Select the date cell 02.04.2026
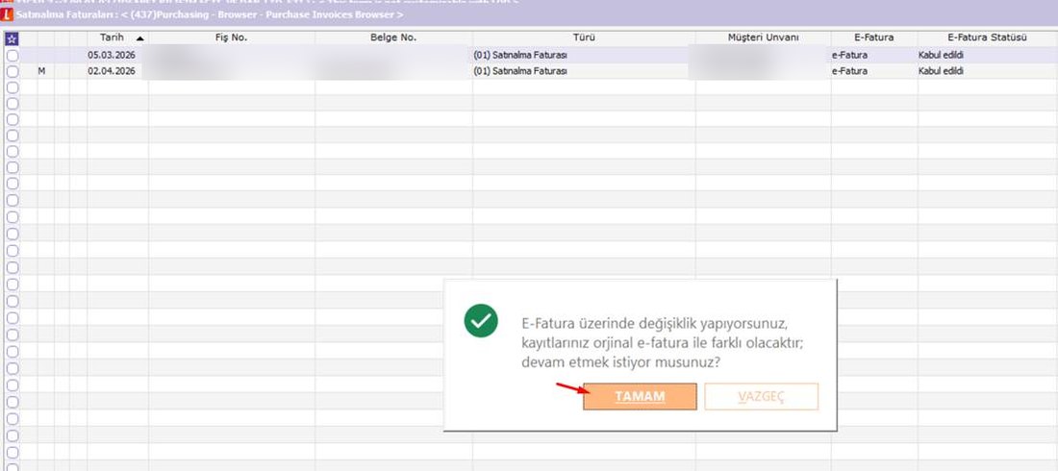This screenshot has height=471, width=1058. click(112, 71)
